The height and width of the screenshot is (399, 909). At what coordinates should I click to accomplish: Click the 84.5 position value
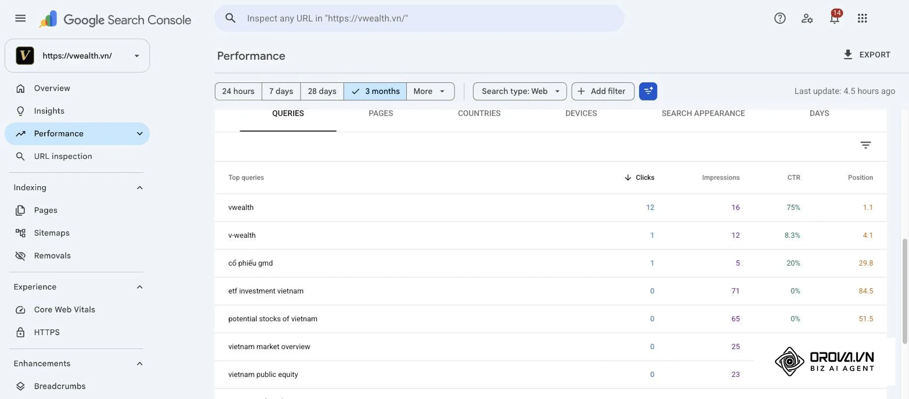click(866, 291)
